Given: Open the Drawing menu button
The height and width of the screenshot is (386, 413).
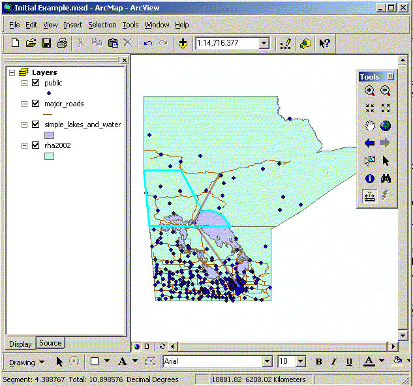Looking at the screenshot, I should 26,362.
